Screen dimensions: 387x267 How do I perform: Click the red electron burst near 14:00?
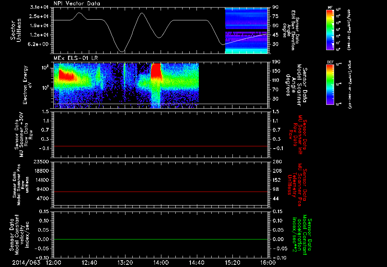(156, 71)
